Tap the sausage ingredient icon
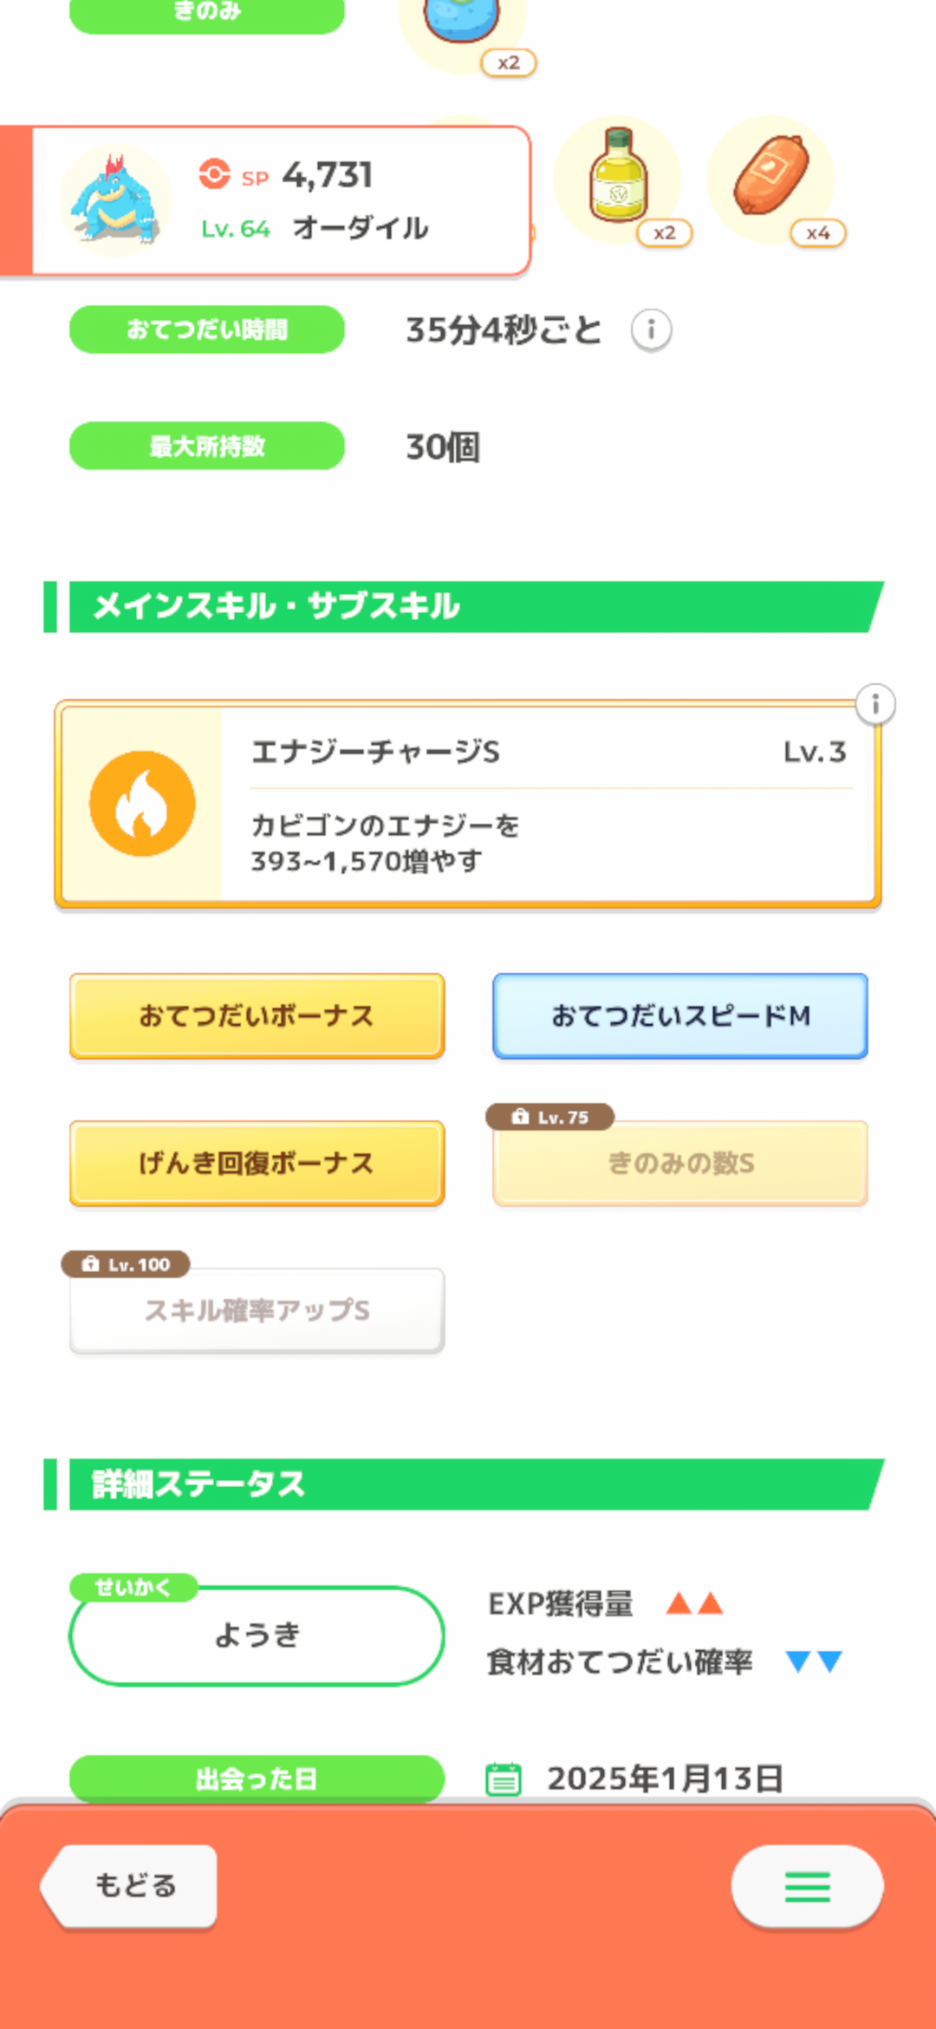 [x=771, y=177]
